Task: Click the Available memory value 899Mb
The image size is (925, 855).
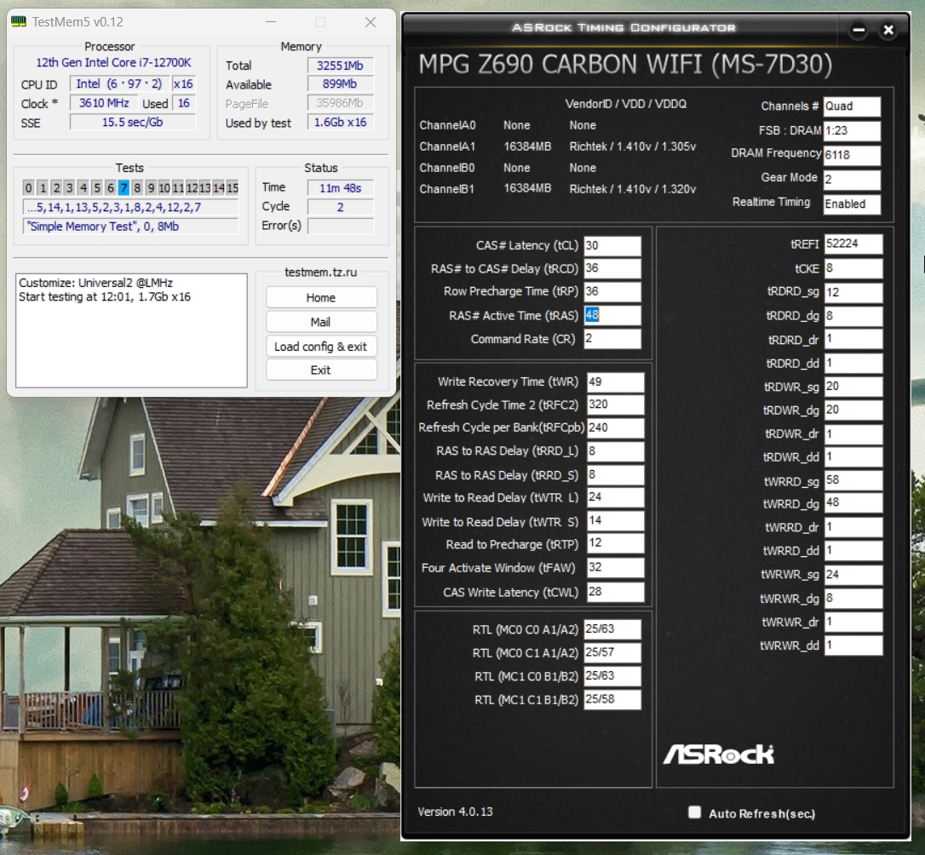Action: (x=341, y=84)
